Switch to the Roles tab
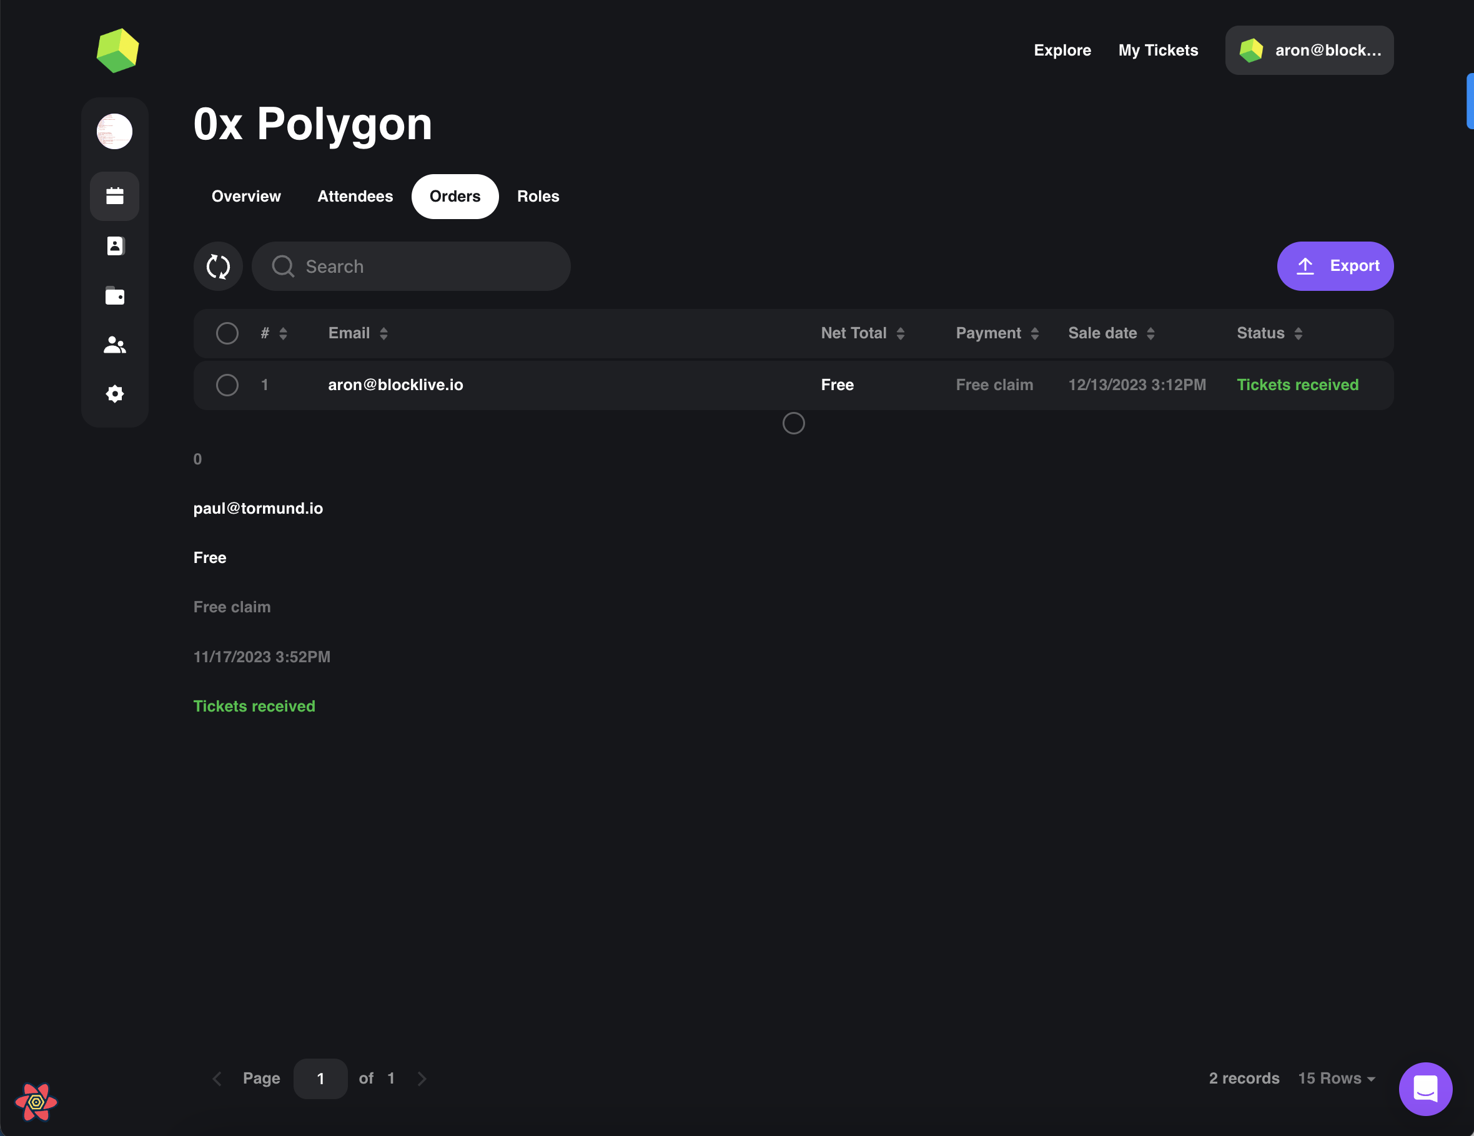Viewport: 1474px width, 1136px height. (x=538, y=197)
